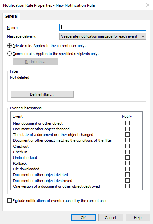Open Help for notification rules
This screenshot has width=153, height=224.
point(138,217)
